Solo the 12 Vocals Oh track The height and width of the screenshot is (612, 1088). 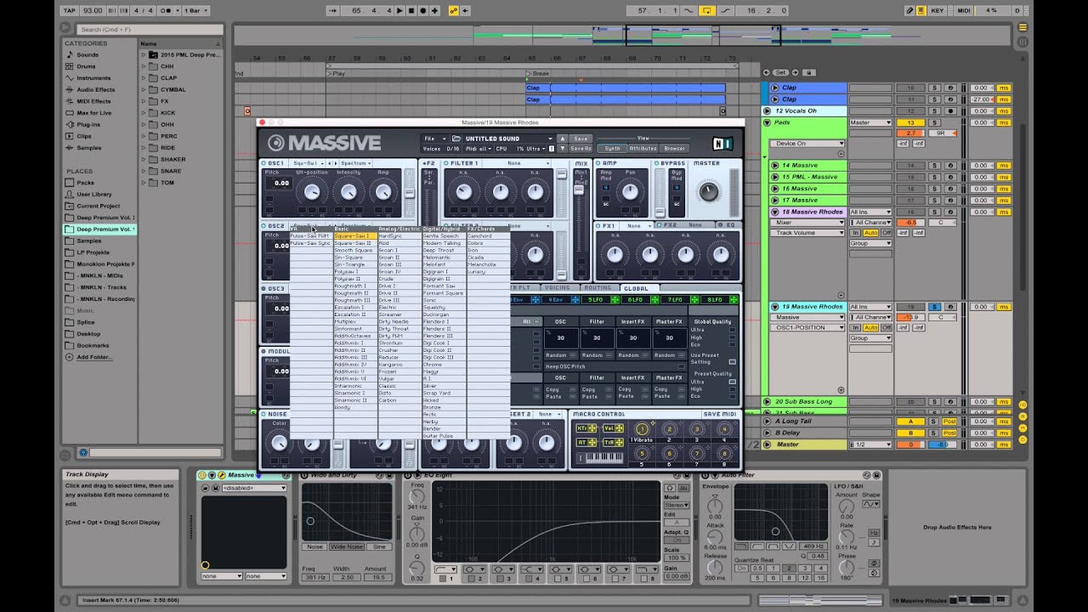tap(933, 110)
